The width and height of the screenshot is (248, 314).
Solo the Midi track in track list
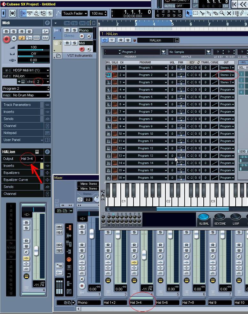pyautogui.click(x=74, y=43)
